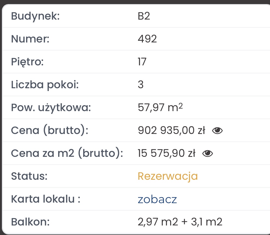Select the "Cena (brutto):" label
270x235 pixels.
49,131
